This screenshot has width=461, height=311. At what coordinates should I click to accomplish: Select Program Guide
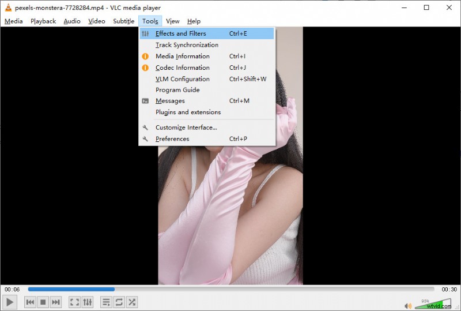coord(207,90)
